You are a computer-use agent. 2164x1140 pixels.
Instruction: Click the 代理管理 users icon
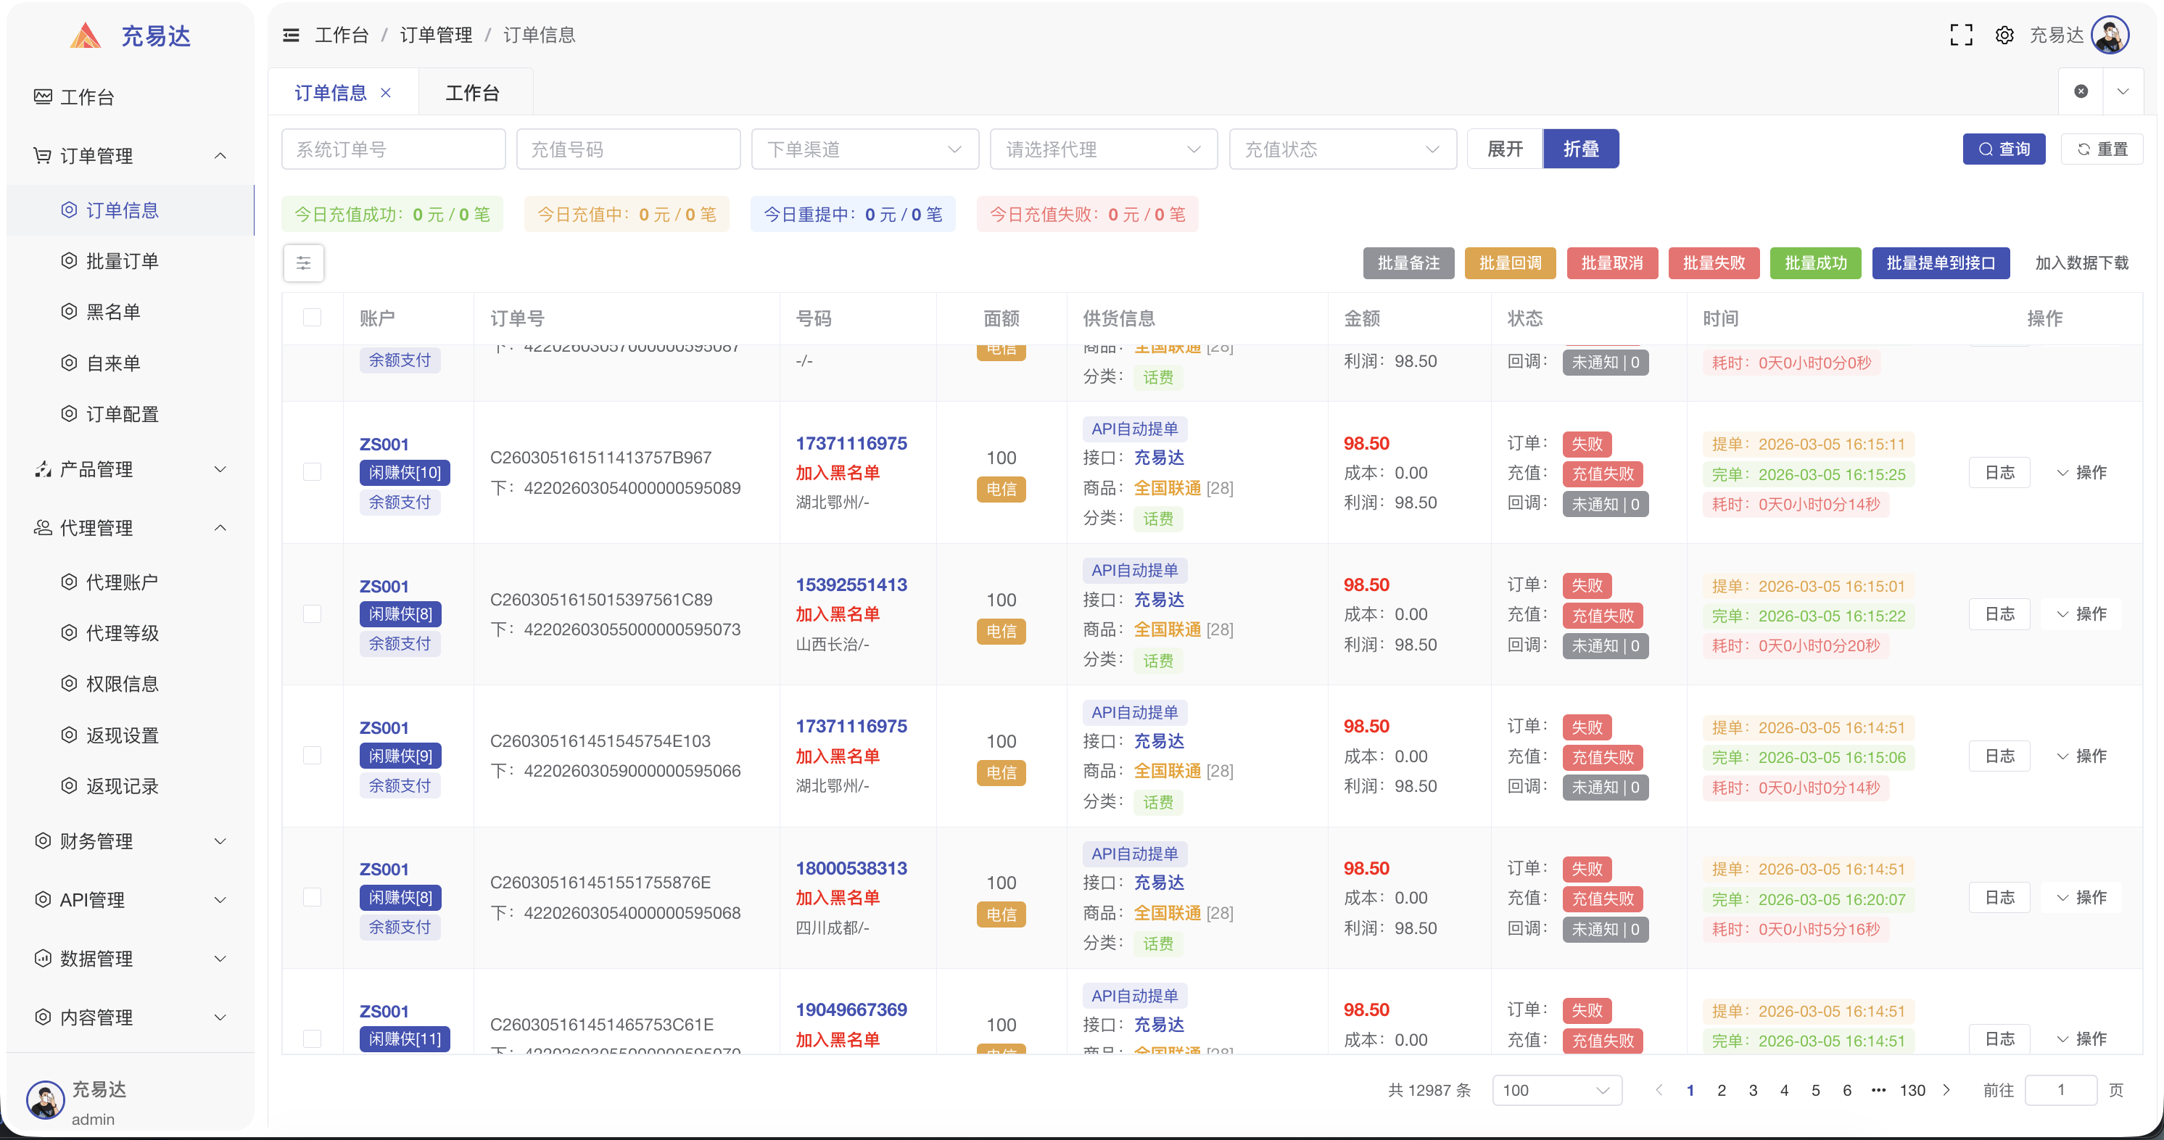[43, 527]
